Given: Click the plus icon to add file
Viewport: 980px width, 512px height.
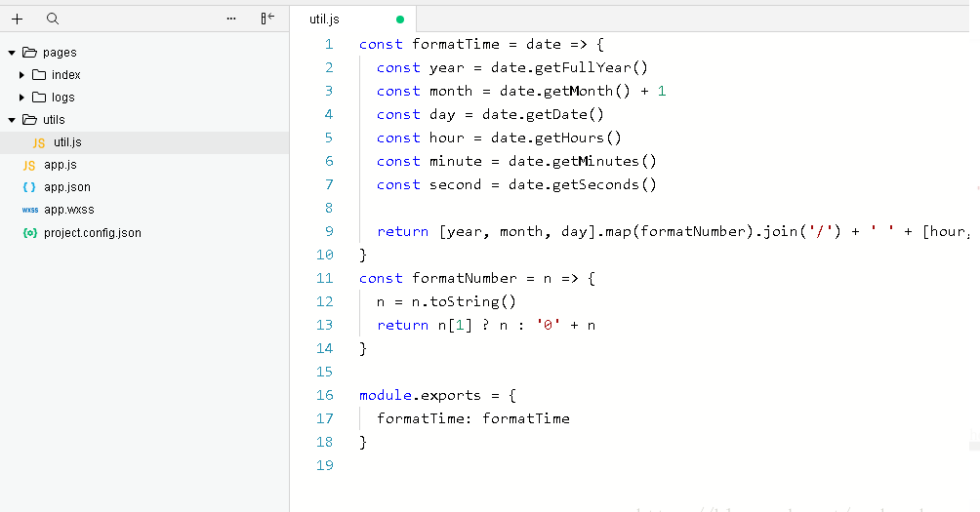Looking at the screenshot, I should point(17,19).
